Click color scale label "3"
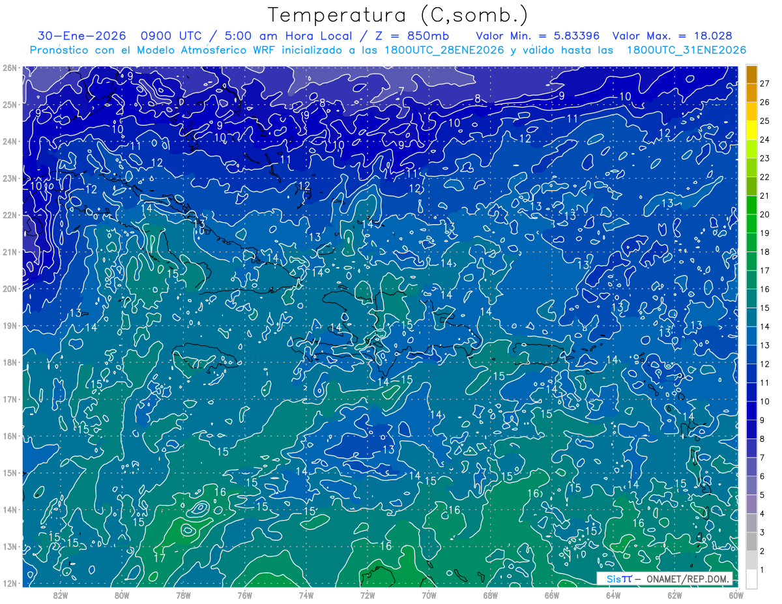782x604 pixels. (762, 532)
